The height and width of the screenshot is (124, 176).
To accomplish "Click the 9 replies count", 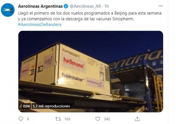I will coord(28,119).
